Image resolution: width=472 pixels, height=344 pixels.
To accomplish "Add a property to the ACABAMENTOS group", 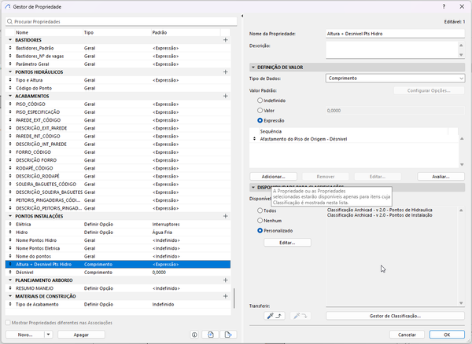I will click(226, 96).
